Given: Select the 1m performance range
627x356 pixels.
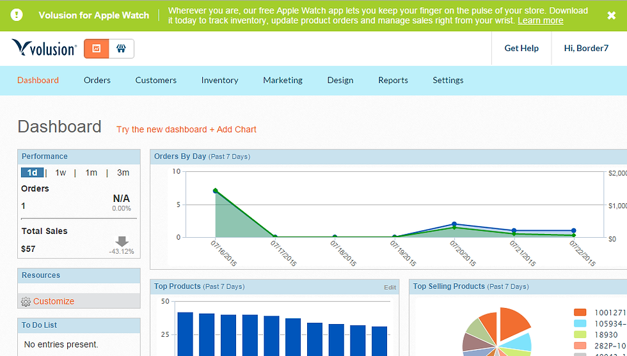Looking at the screenshot, I should (x=91, y=173).
